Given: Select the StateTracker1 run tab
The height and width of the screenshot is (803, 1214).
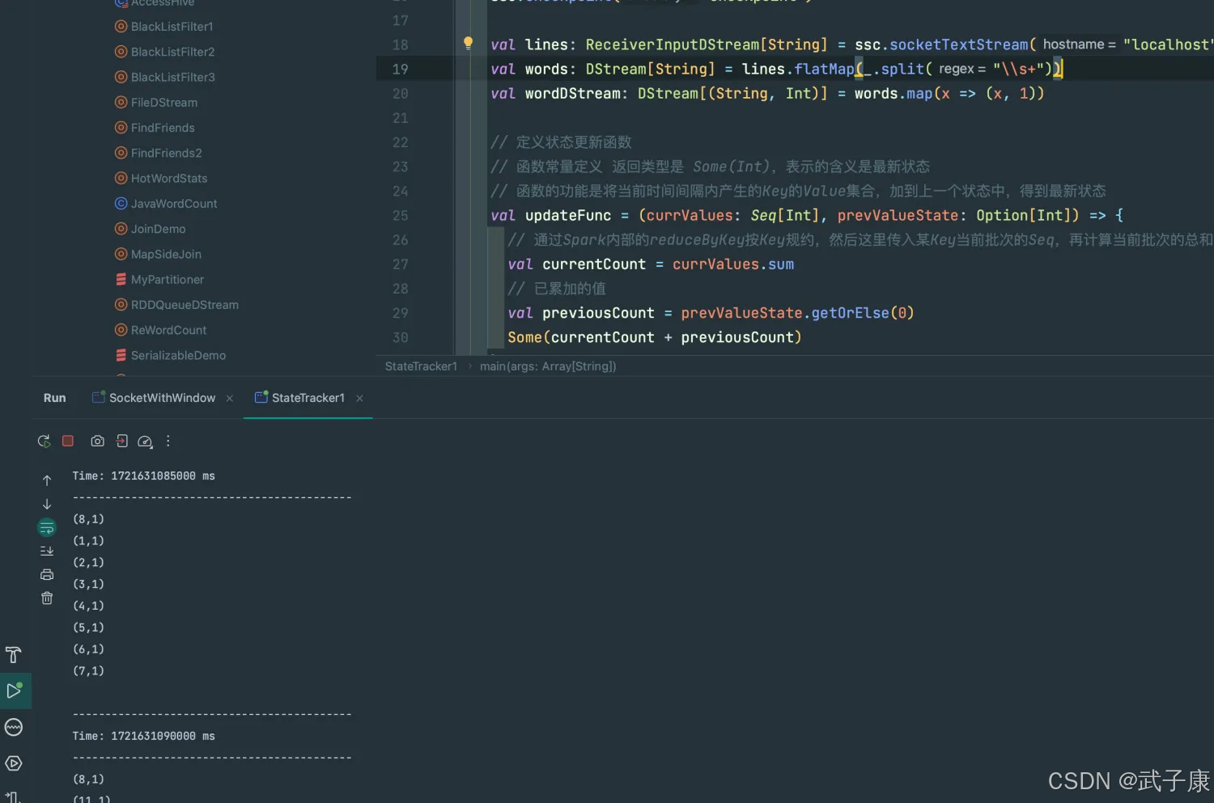Looking at the screenshot, I should pyautogui.click(x=308, y=398).
